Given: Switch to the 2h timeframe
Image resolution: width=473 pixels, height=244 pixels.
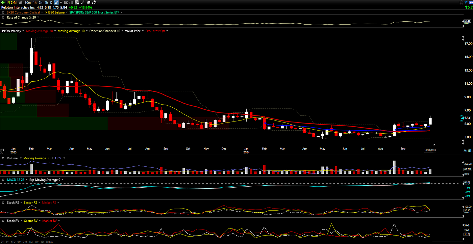Looking at the screenshot, I should tap(41, 2).
